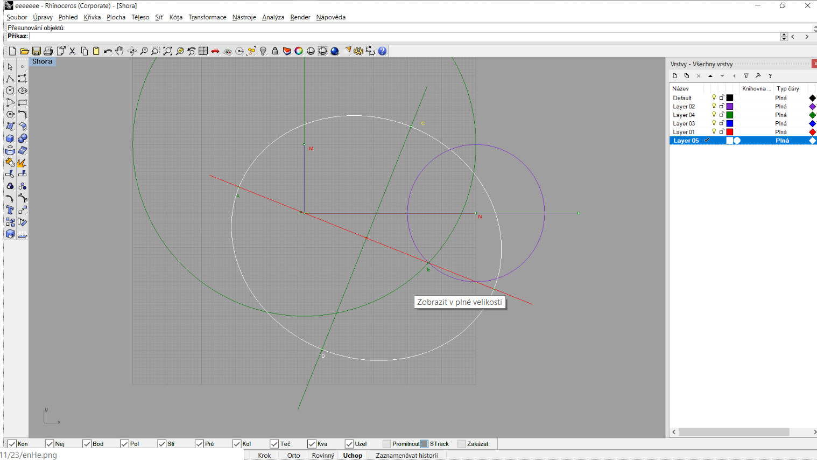This screenshot has width=817, height=460.
Task: Open Plná linetype for Layer 03
Action: tap(781, 123)
